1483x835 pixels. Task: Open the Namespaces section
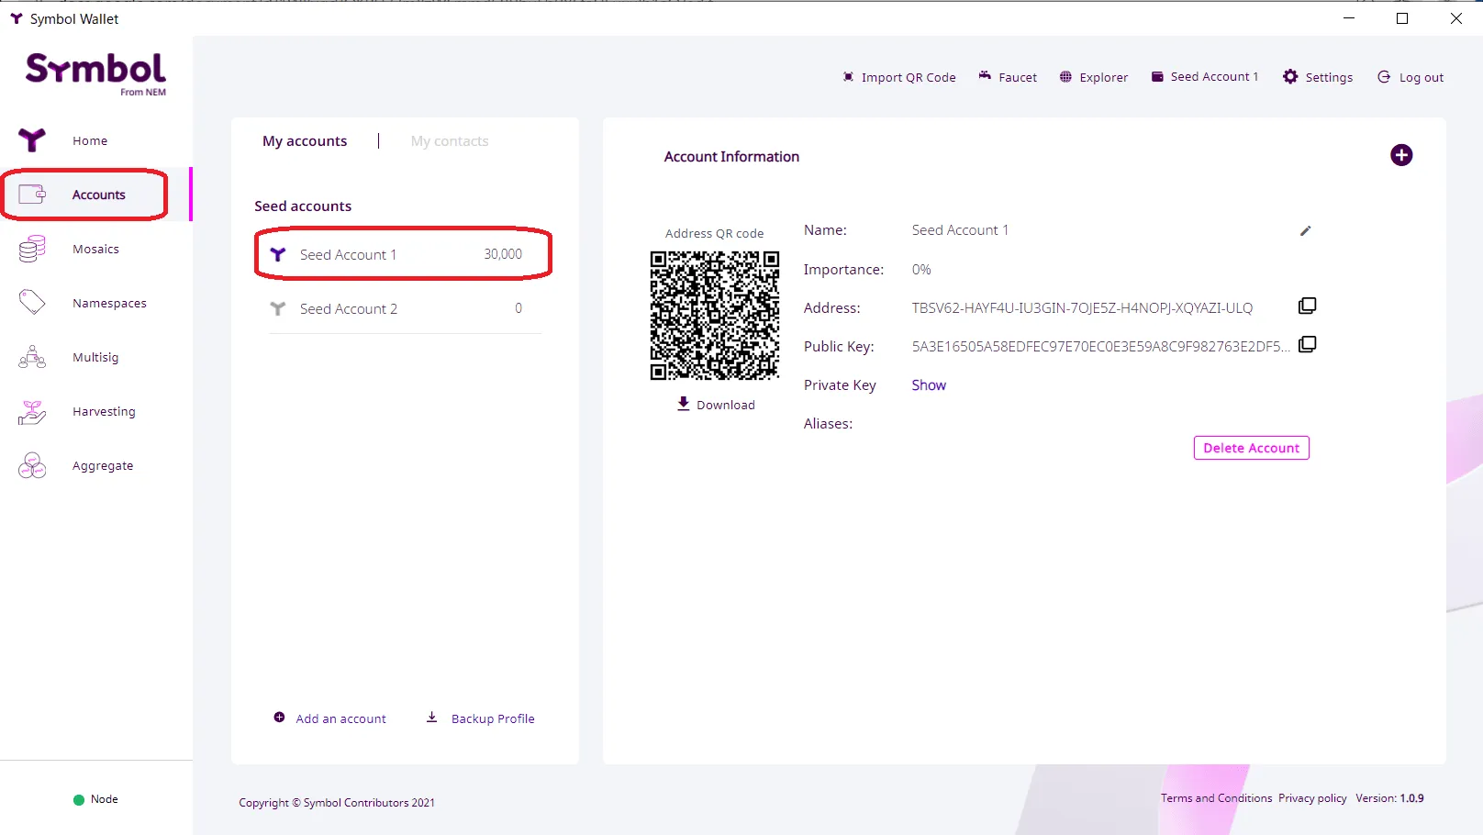pos(109,303)
